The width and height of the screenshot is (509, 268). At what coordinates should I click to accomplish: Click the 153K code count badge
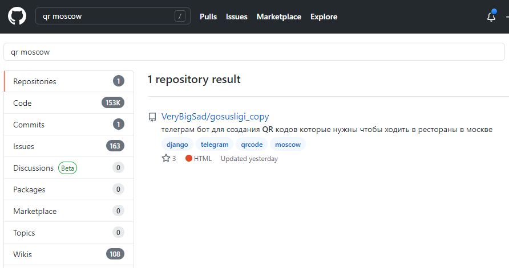(113, 102)
